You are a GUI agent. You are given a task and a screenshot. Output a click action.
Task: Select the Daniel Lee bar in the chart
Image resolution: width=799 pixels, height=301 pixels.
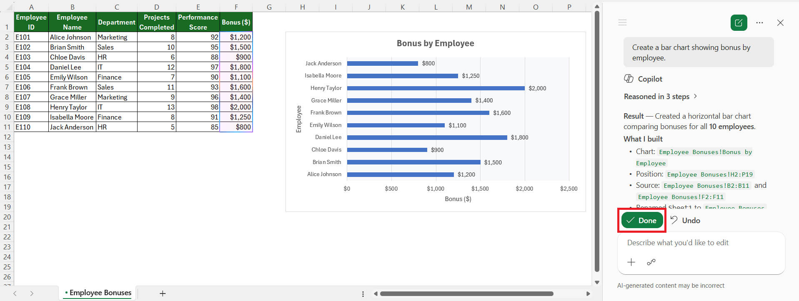pos(427,137)
